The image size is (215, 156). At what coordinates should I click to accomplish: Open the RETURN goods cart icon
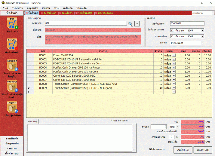pos(12,44)
